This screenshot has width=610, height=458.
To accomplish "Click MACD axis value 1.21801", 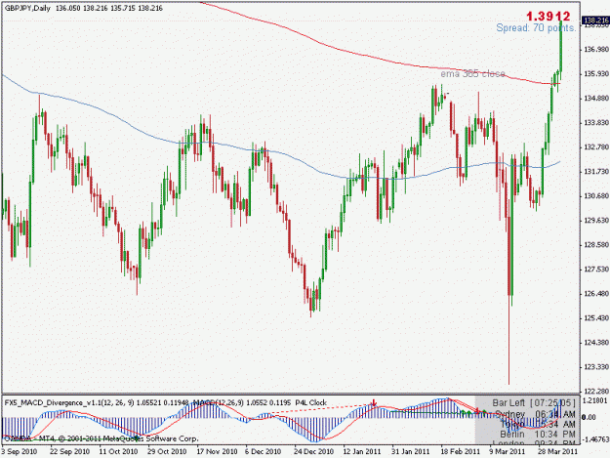I will pyautogui.click(x=595, y=400).
